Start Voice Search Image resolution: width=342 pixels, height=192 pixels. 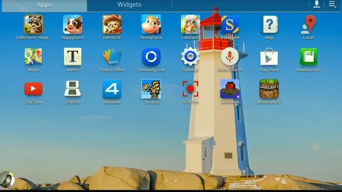click(230, 57)
